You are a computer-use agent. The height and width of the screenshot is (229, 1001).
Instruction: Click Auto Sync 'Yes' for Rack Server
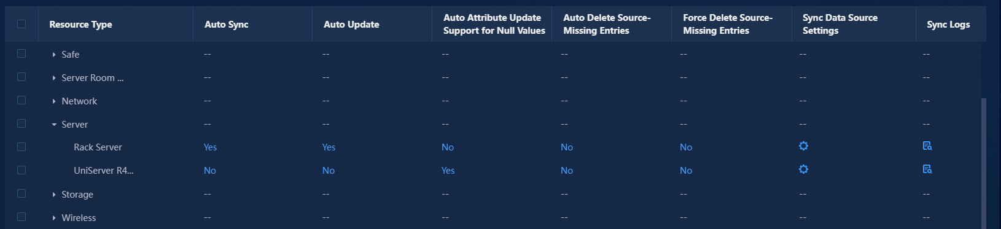(x=210, y=147)
